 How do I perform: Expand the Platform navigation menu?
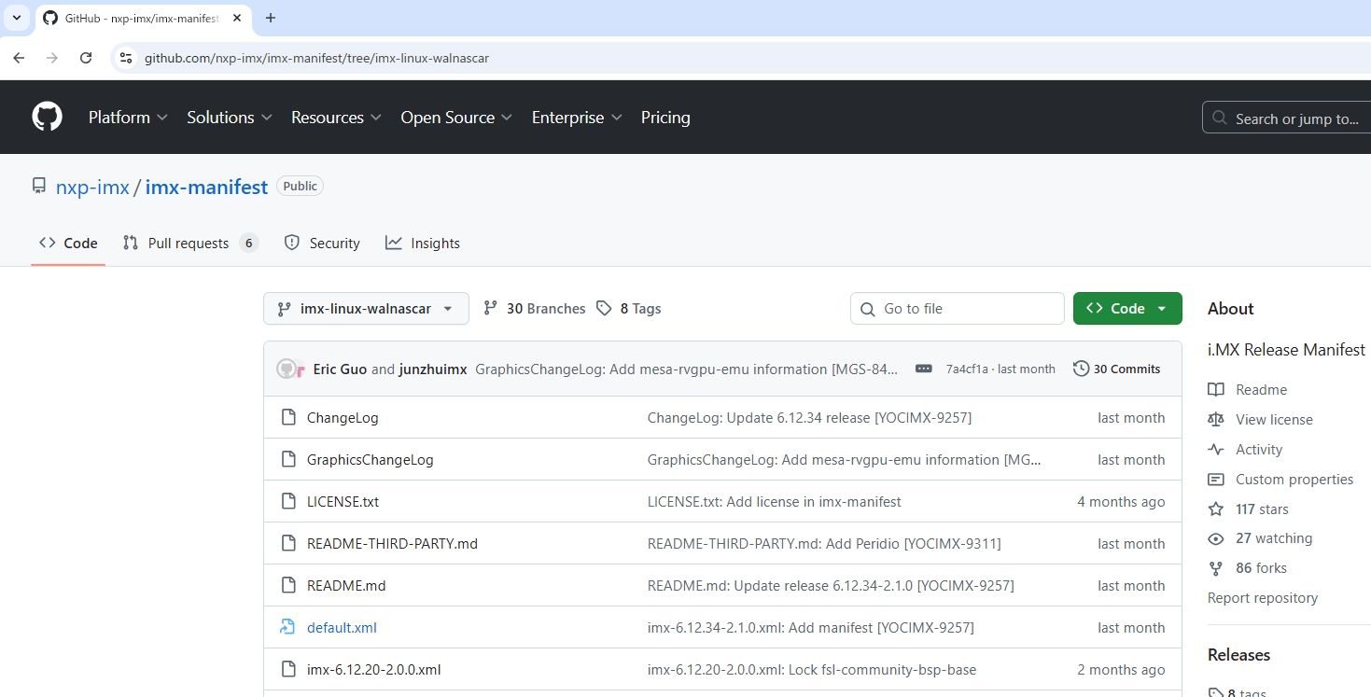(128, 118)
